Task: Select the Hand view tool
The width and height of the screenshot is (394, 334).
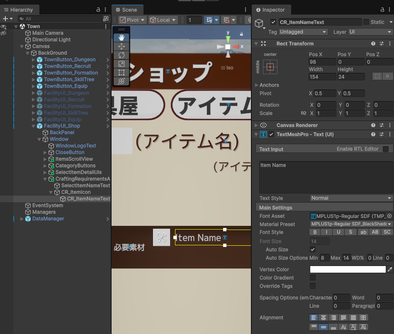Action: tap(122, 38)
